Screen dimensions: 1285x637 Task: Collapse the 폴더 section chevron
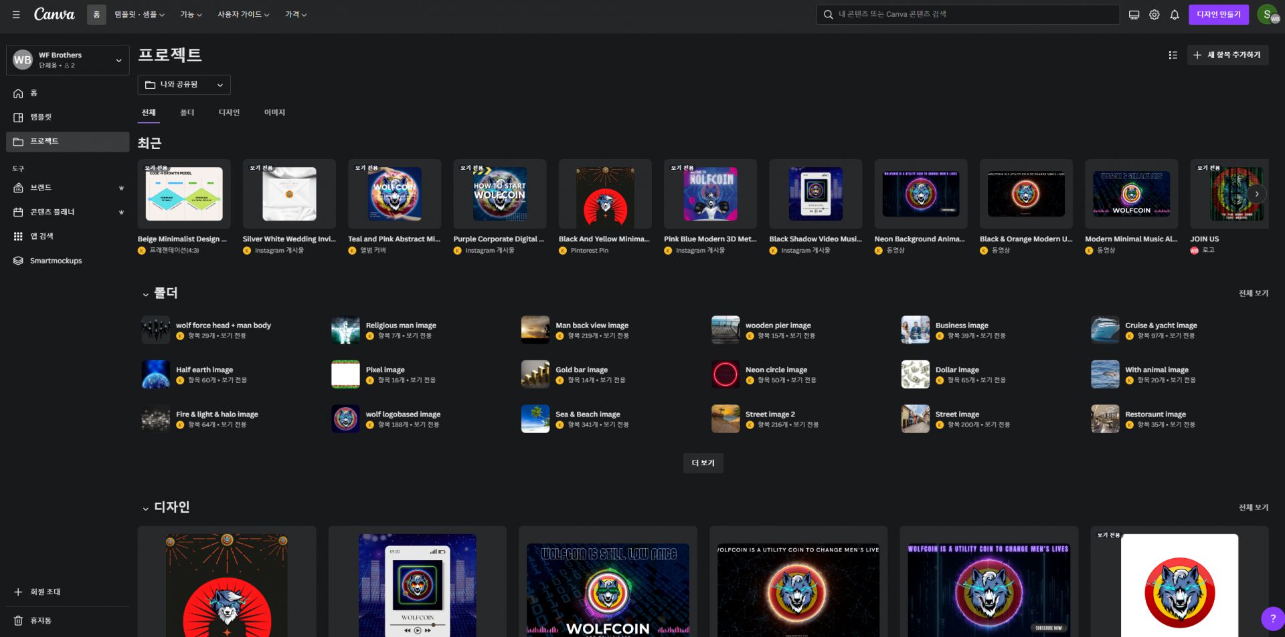(x=145, y=294)
